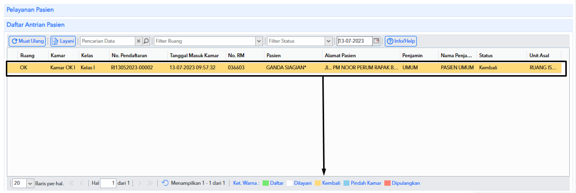Refresh the grid using the pager refresh icon
576x193 pixels.
click(165, 183)
